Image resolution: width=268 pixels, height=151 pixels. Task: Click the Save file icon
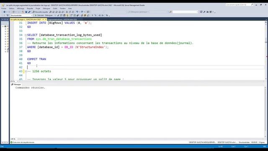tap(26, 12)
